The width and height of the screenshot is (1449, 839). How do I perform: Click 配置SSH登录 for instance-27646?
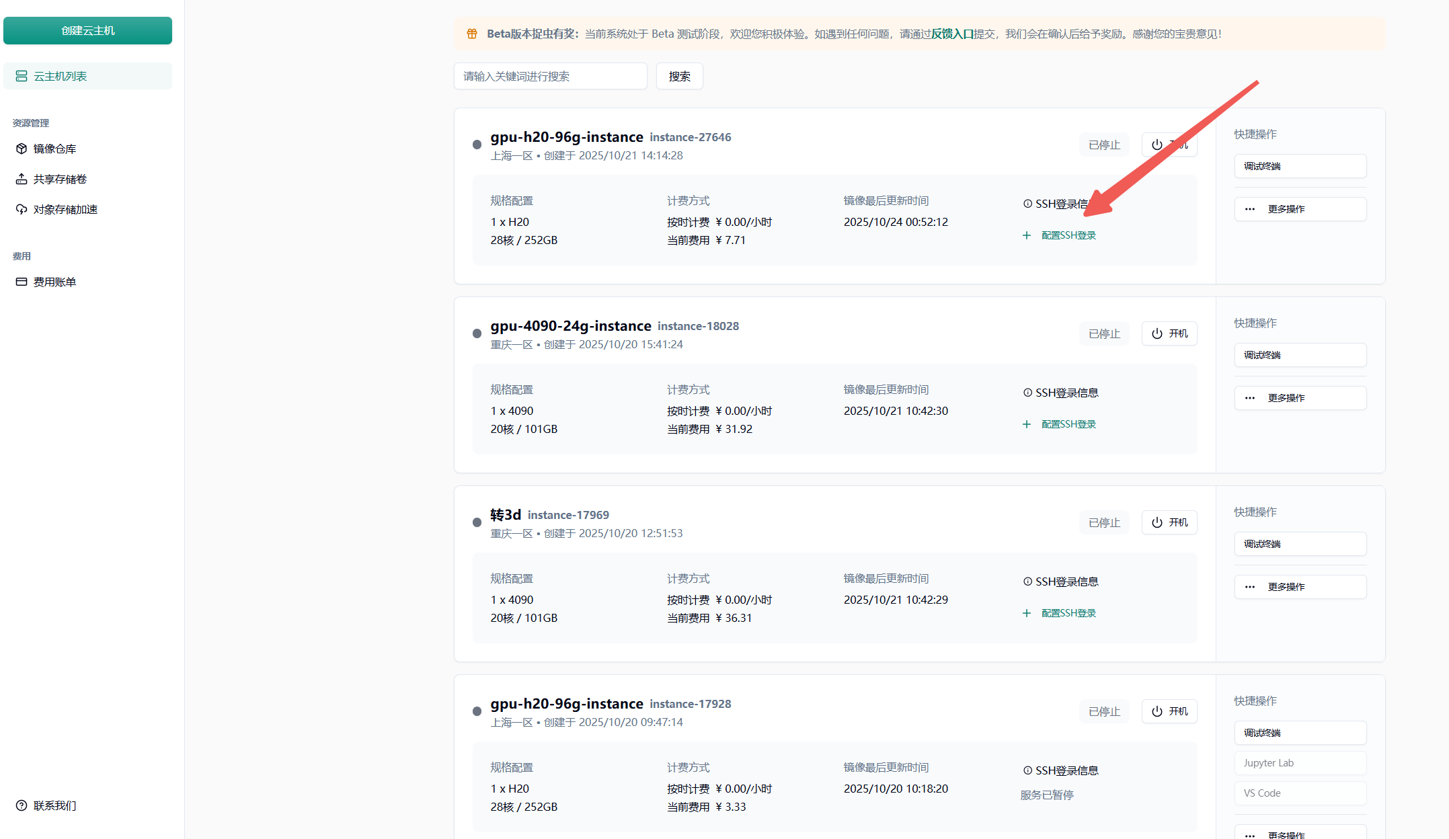pyautogui.click(x=1068, y=235)
